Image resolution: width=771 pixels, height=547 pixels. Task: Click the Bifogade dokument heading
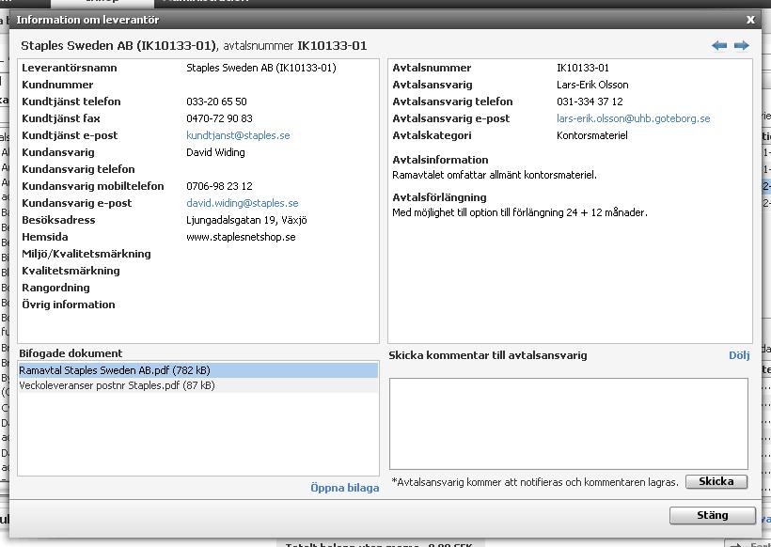click(71, 353)
